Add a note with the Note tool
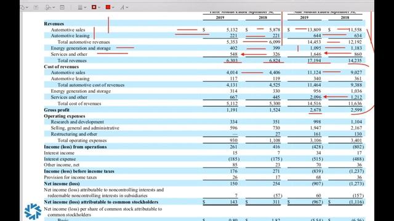 click(x=62, y=7)
